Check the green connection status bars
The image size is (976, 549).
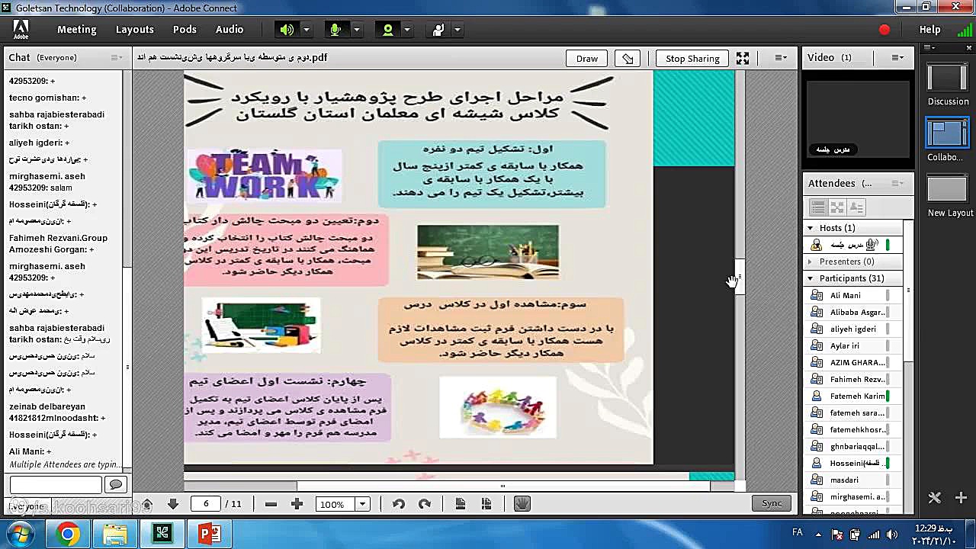pyautogui.click(x=965, y=30)
